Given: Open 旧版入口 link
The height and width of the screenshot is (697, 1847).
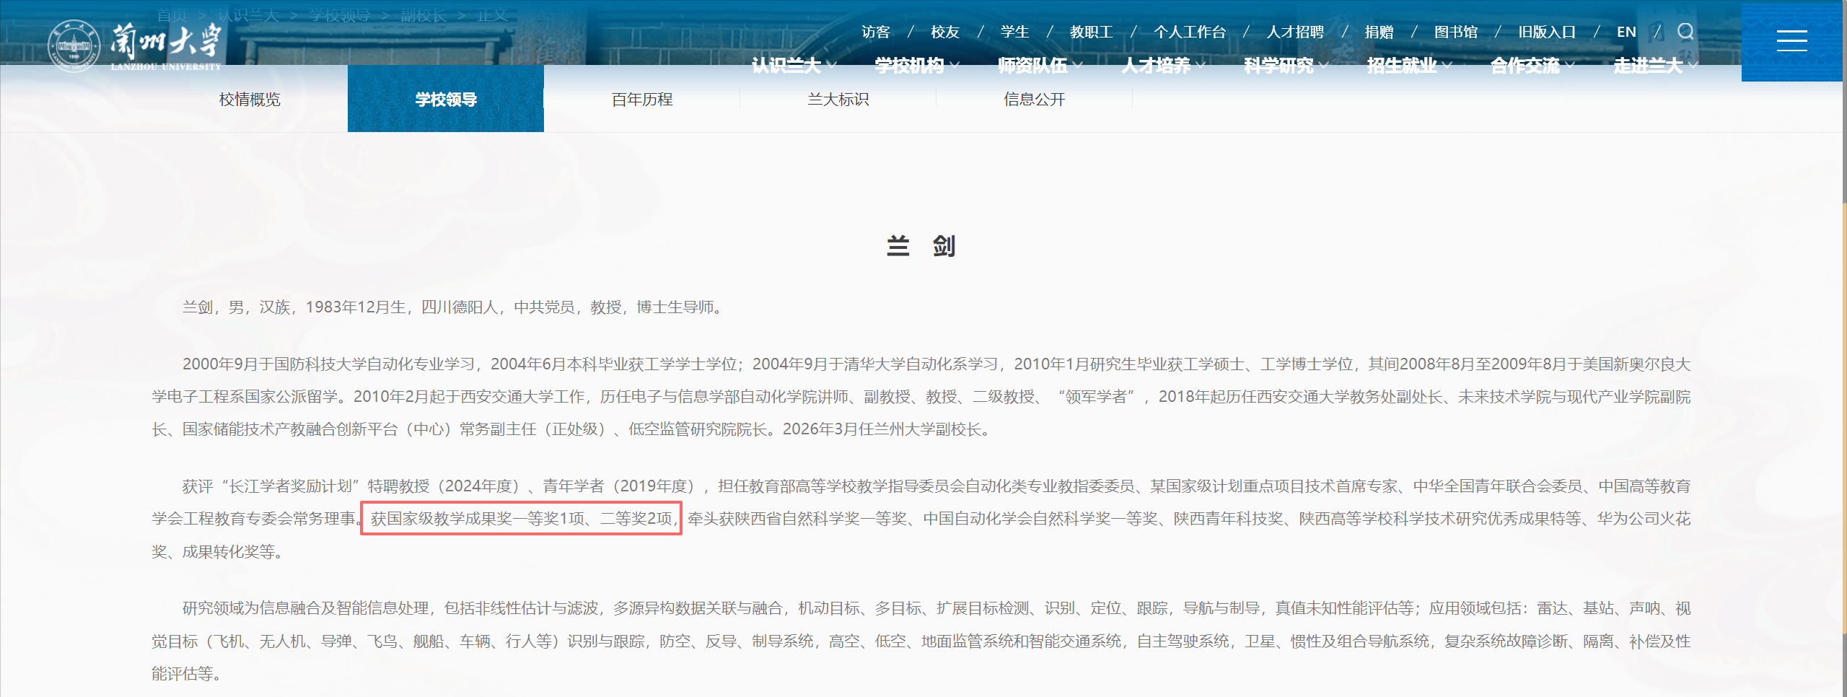Looking at the screenshot, I should [x=1547, y=32].
